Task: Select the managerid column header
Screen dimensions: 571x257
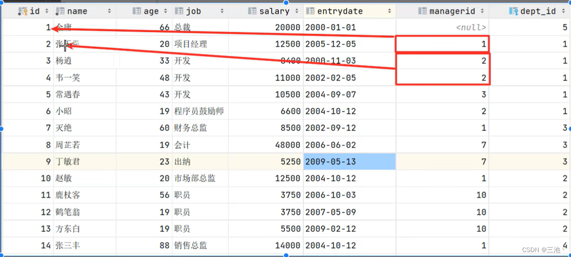Action: point(443,11)
